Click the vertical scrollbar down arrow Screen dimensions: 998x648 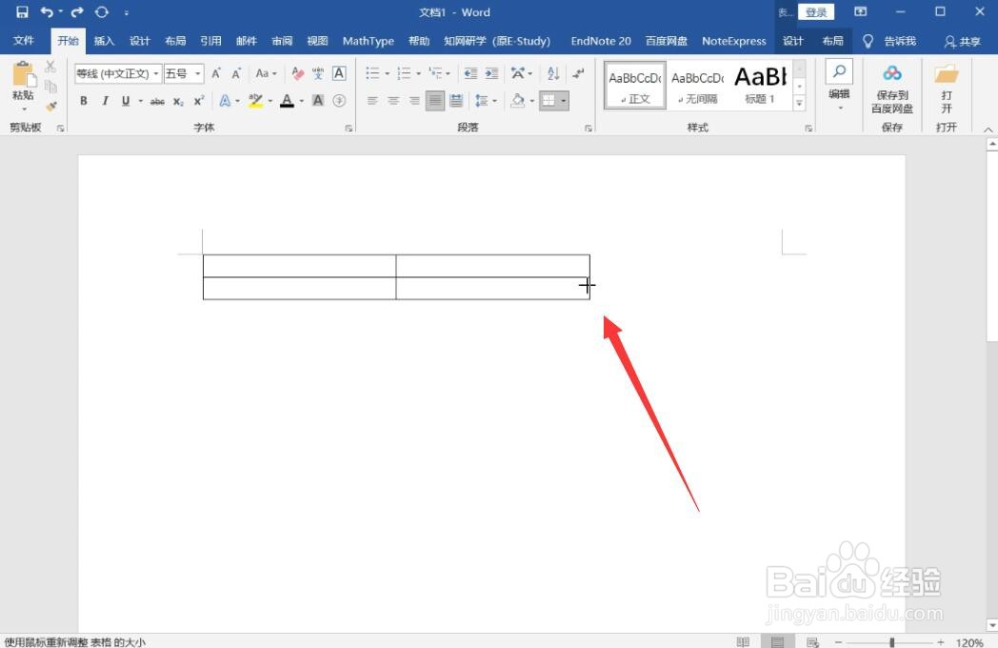coord(991,625)
